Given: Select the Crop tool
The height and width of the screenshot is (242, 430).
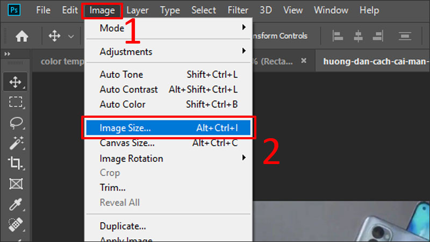Looking at the screenshot, I should tap(15, 163).
